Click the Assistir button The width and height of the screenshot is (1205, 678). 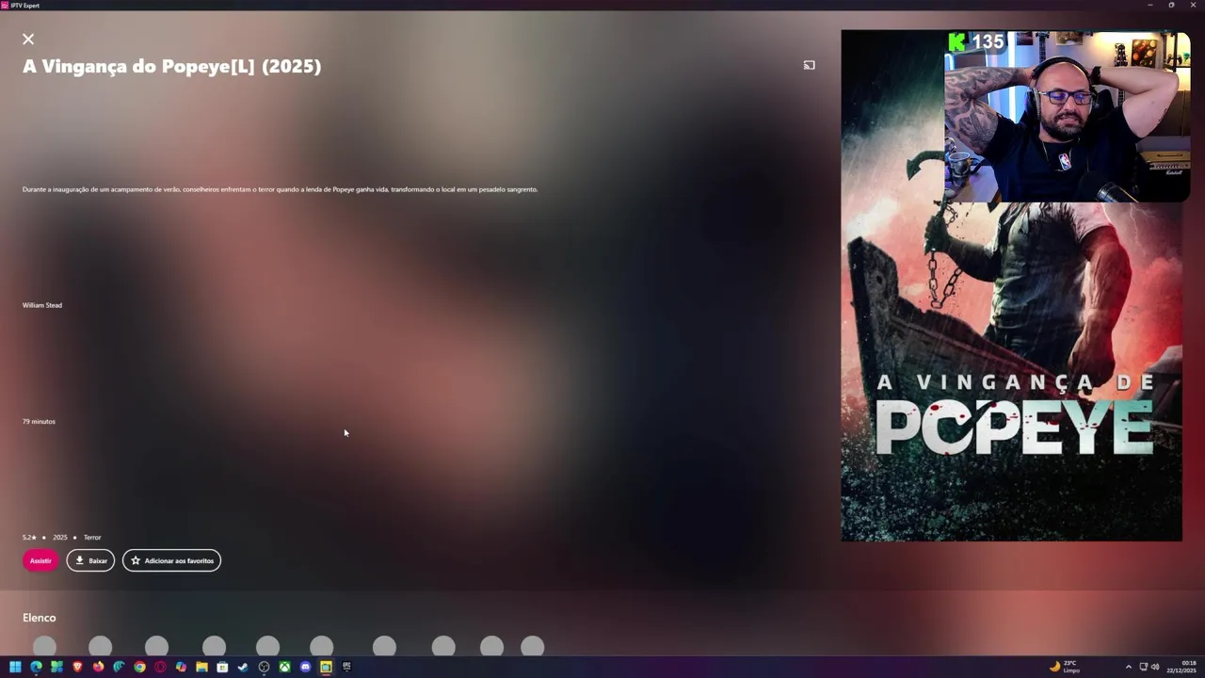40,560
